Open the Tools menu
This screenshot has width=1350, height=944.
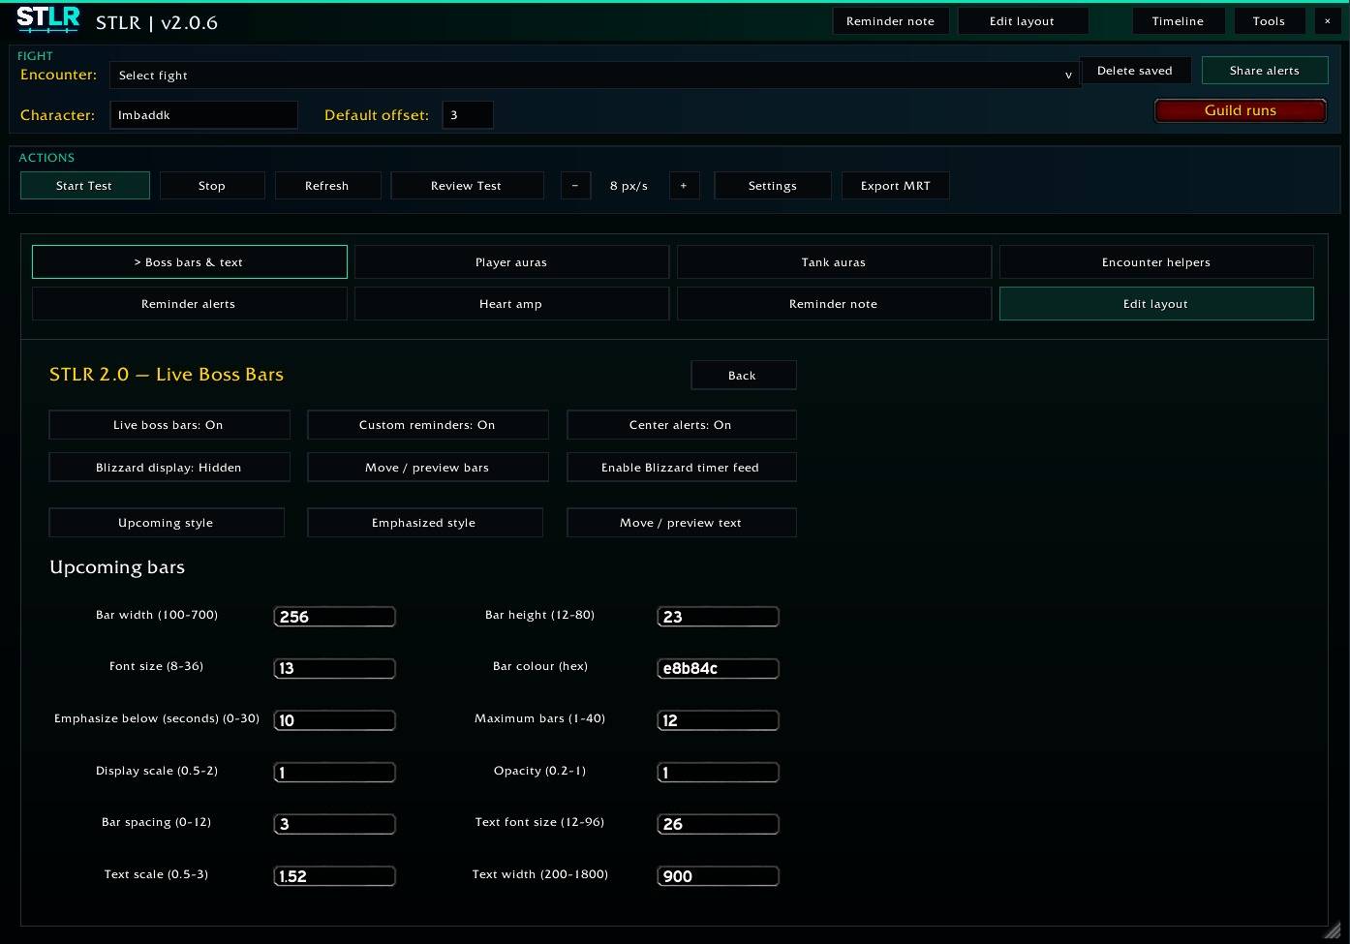click(1269, 21)
